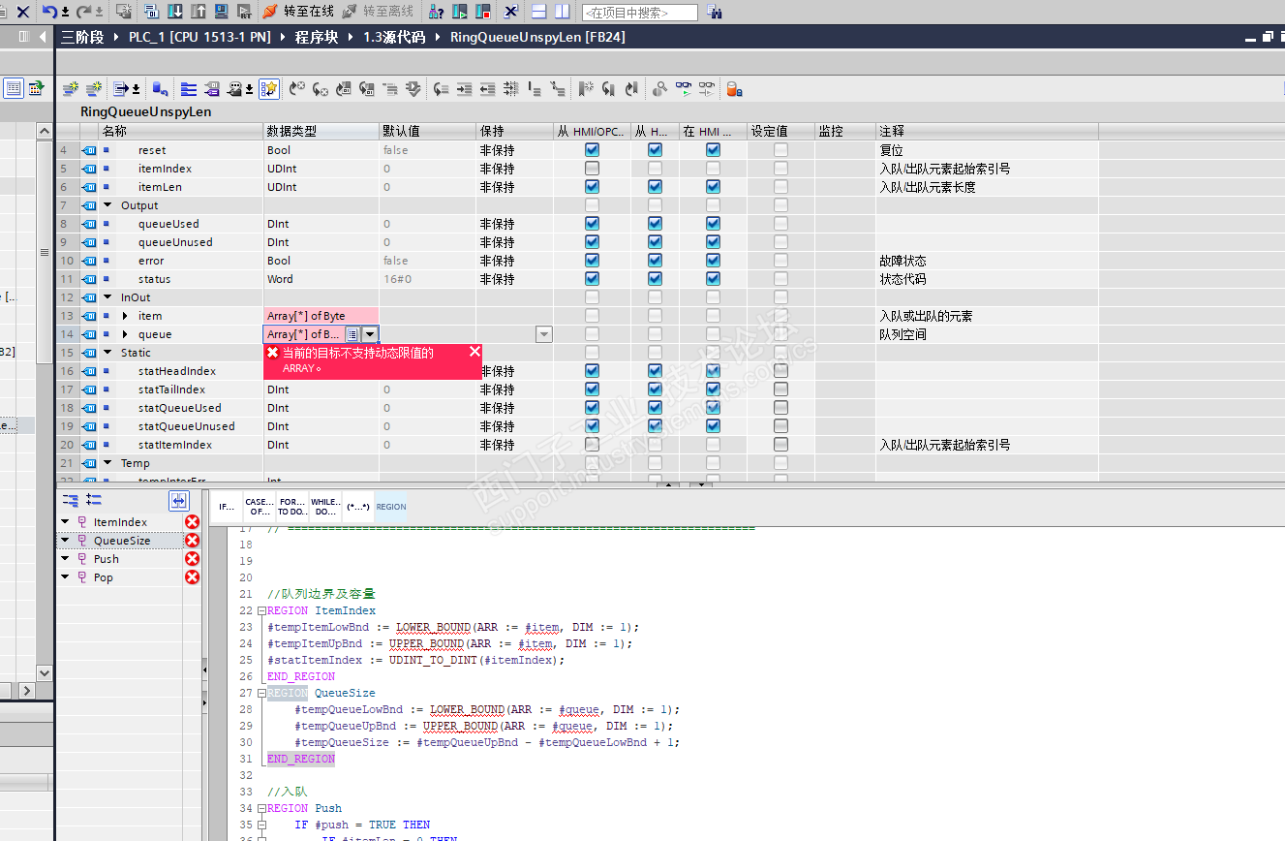Insert a FOR TO DO code snippet
The height and width of the screenshot is (841, 1285).
coord(291,507)
